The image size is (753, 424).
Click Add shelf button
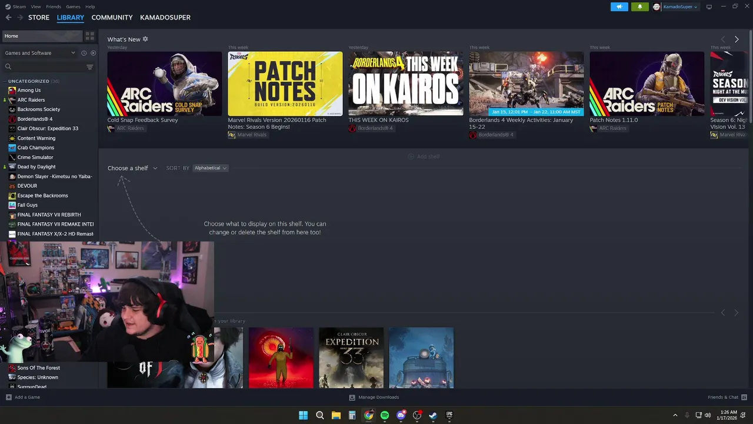coord(424,157)
